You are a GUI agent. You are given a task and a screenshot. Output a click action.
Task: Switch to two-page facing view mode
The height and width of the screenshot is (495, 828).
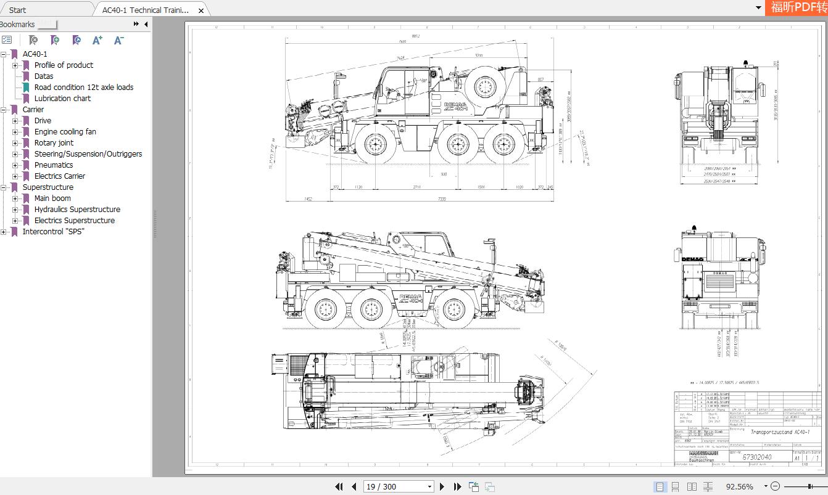[692, 486]
